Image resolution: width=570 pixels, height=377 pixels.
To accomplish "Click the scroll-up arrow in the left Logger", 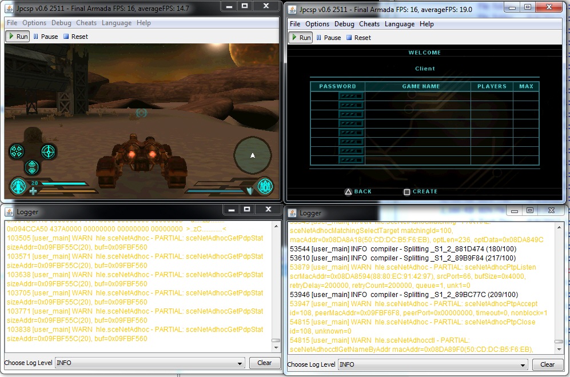I will click(276, 226).
